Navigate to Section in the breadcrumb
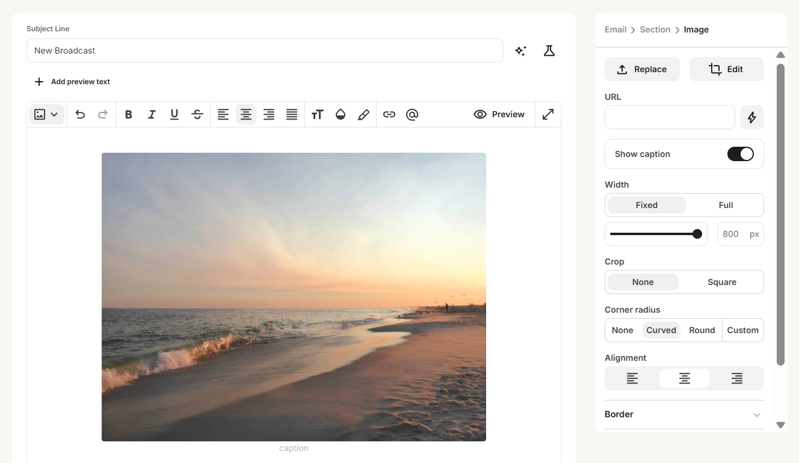 coord(655,29)
